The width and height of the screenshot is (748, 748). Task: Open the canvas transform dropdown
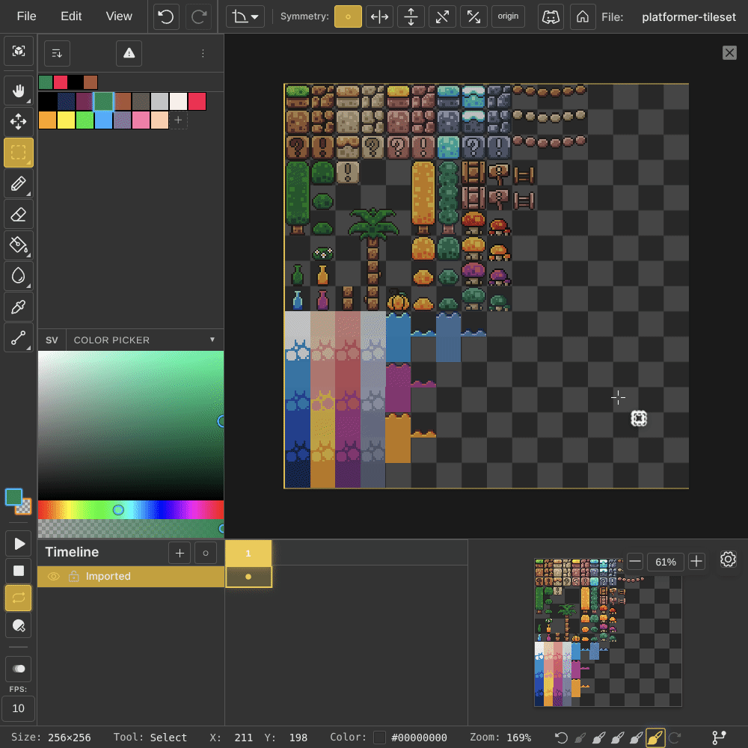coord(245,16)
